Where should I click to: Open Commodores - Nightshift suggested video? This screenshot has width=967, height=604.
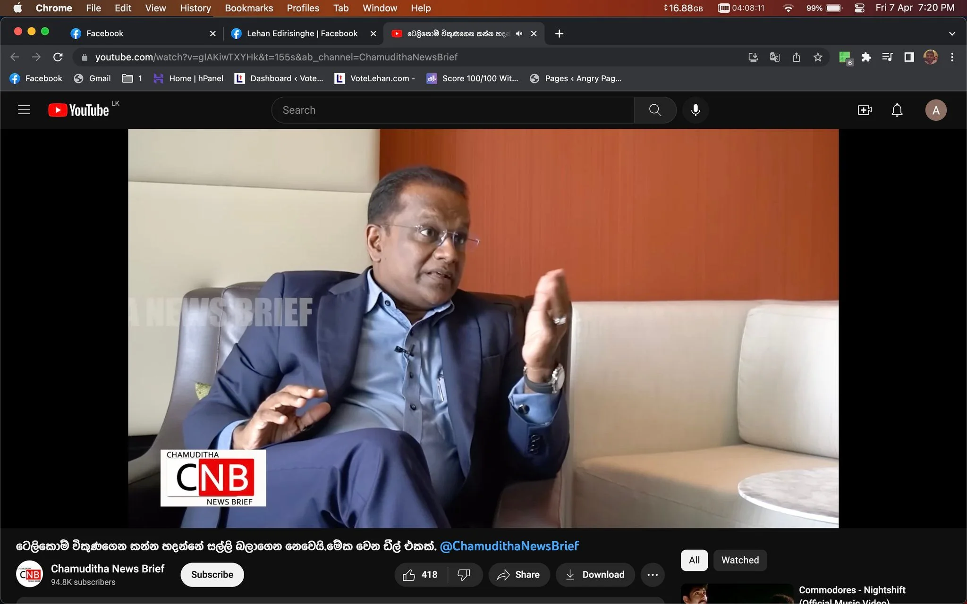pos(852,595)
